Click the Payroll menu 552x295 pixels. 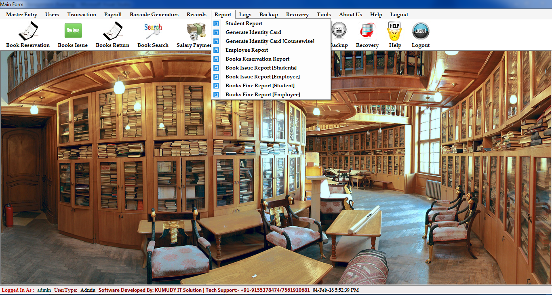pyautogui.click(x=113, y=15)
